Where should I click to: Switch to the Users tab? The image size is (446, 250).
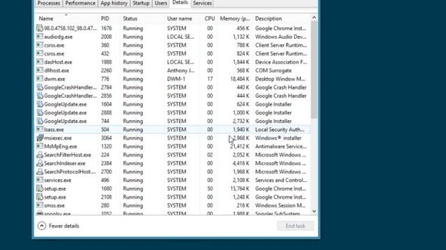pyautogui.click(x=161, y=3)
